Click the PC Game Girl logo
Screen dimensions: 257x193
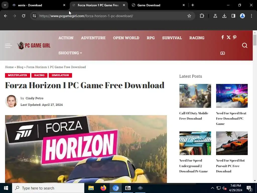pyautogui.click(x=34, y=45)
